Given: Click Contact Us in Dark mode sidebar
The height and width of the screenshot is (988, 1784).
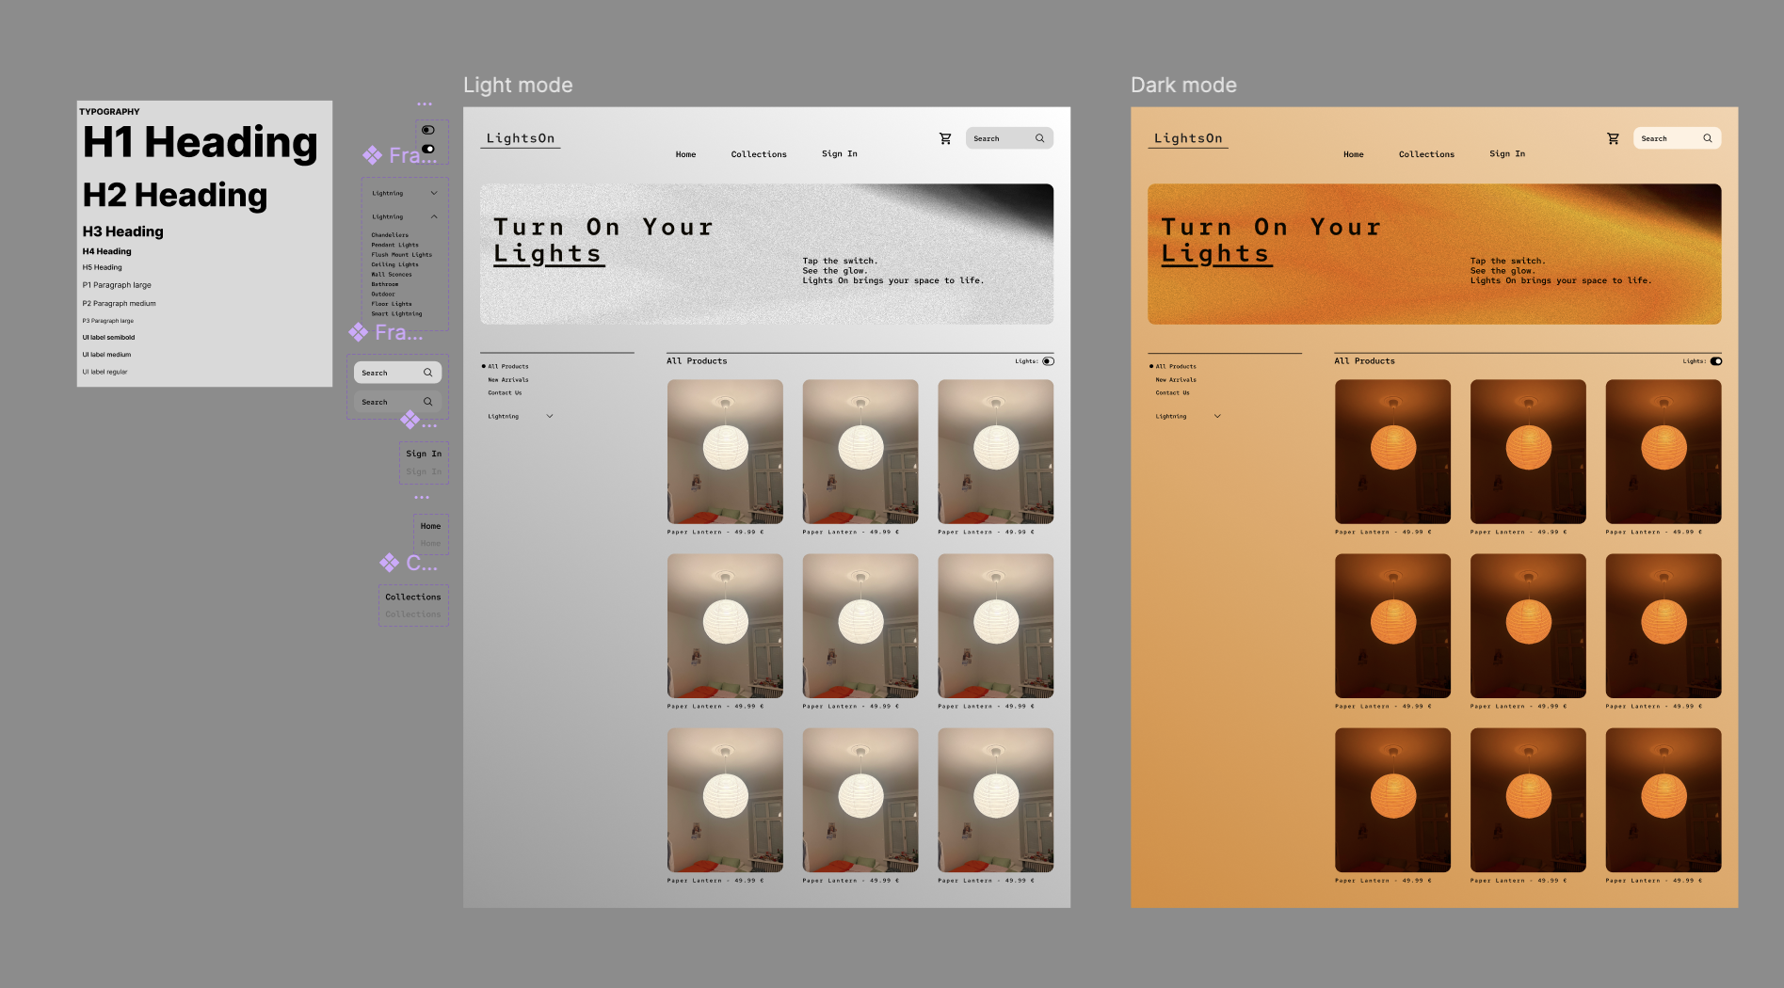Looking at the screenshot, I should [x=1172, y=393].
